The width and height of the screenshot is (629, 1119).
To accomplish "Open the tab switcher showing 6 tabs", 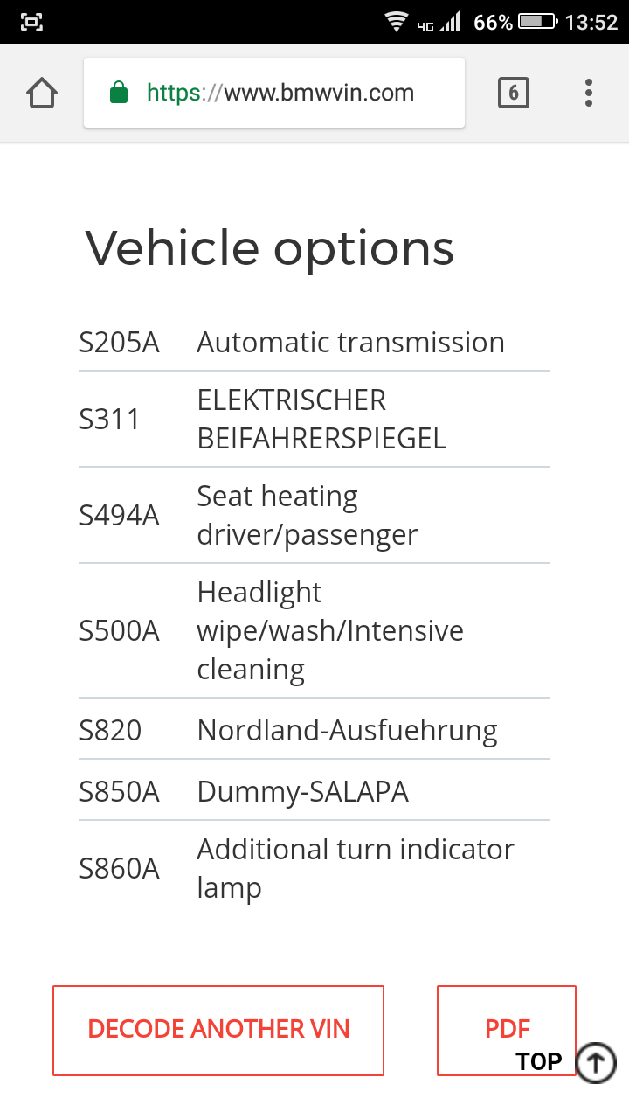I will click(513, 93).
